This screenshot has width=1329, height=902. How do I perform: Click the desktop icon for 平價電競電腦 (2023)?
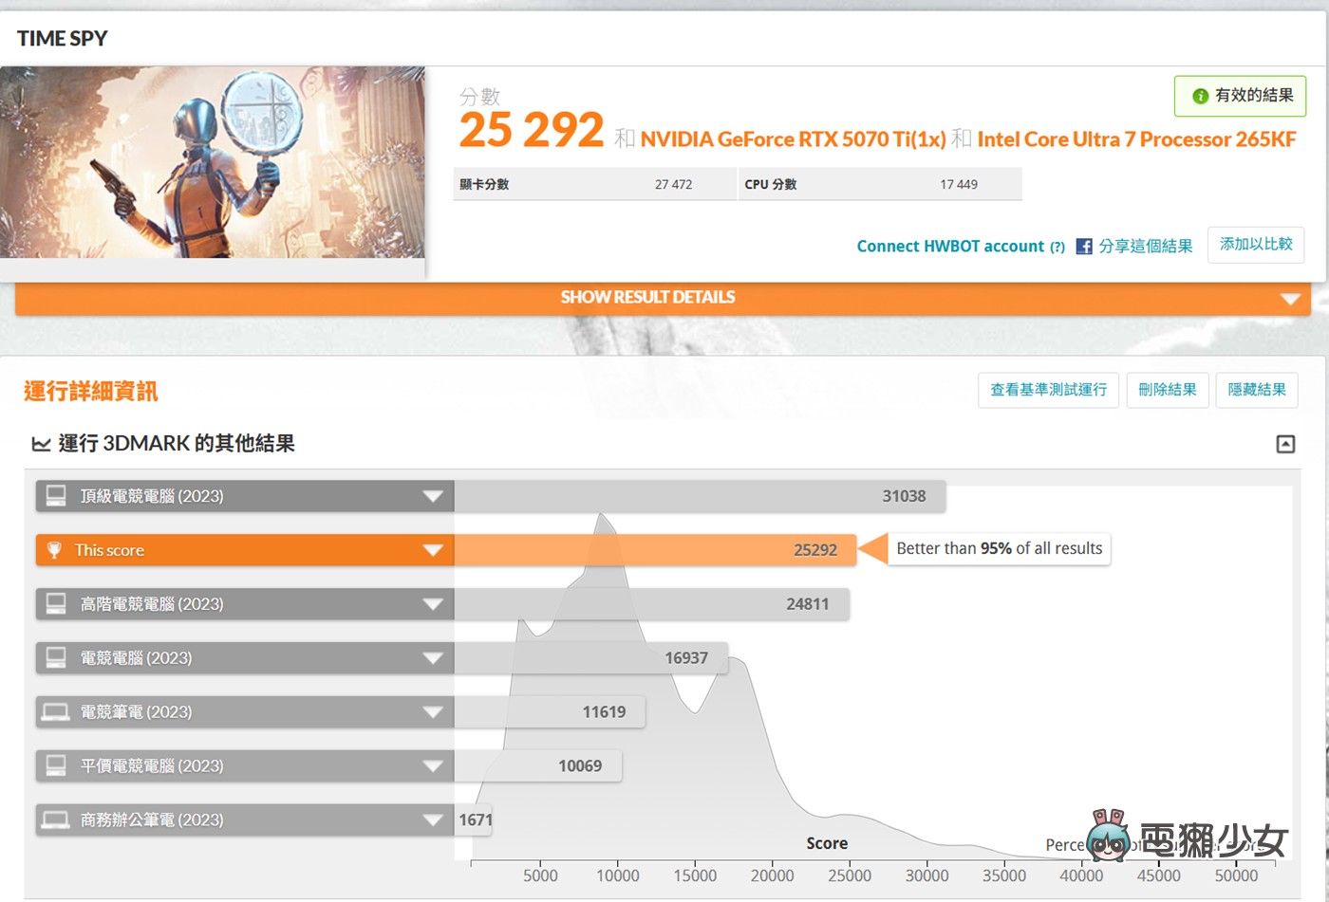coord(56,765)
